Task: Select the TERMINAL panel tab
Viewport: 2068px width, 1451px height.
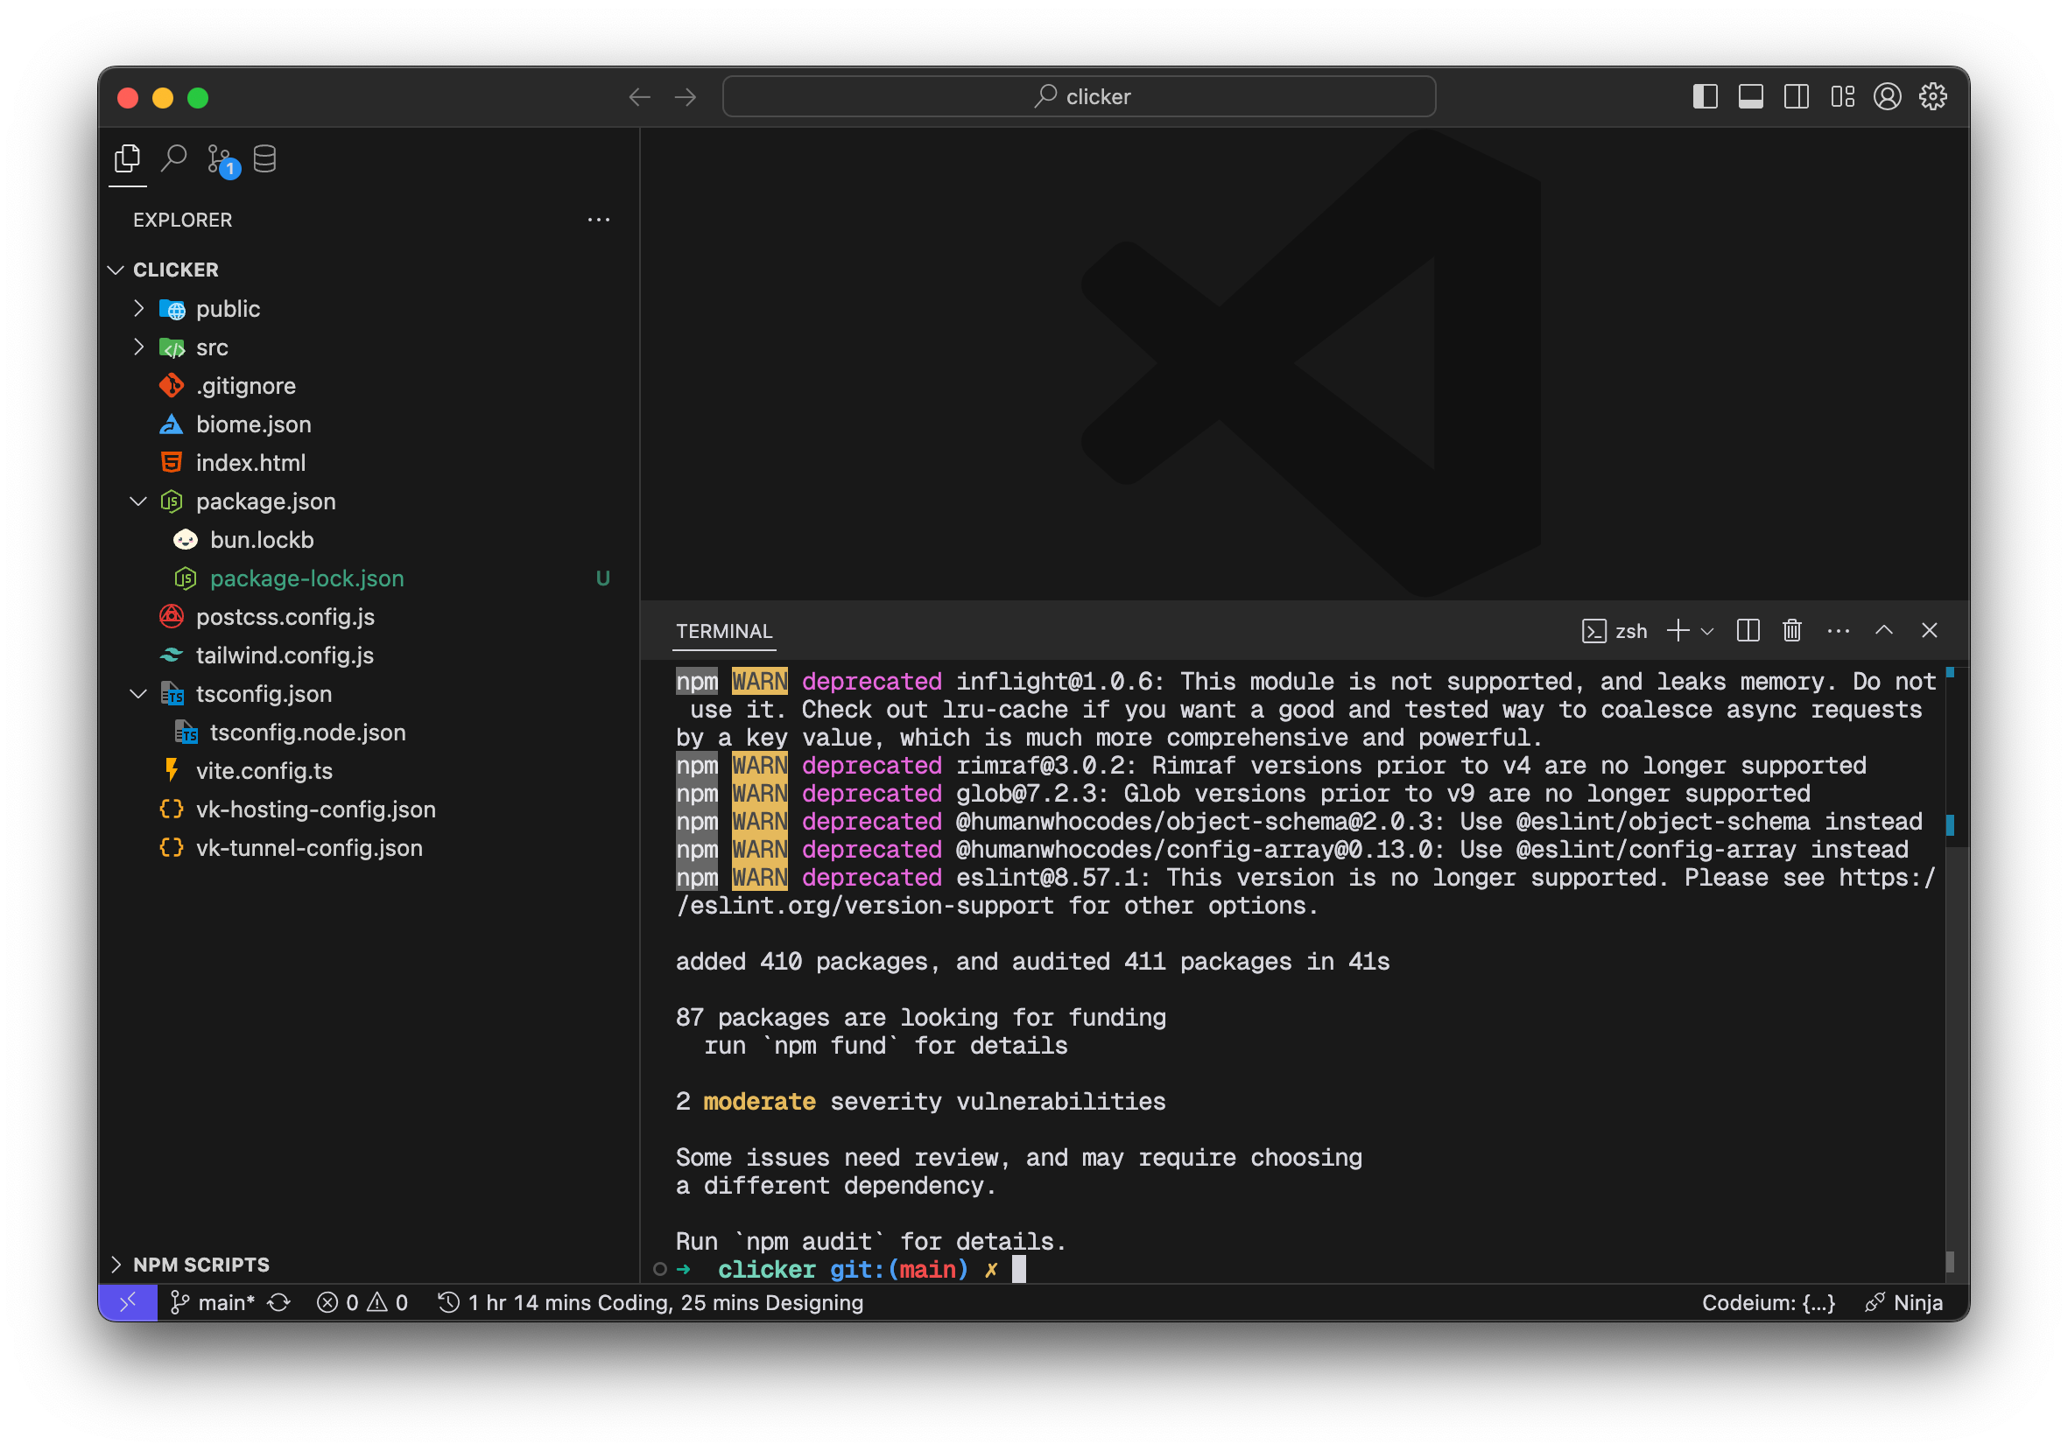Action: (x=724, y=631)
